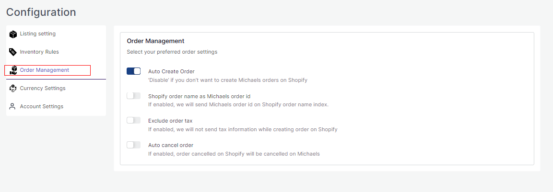
Task: Click the Listing setting box icon
Action: tap(13, 34)
